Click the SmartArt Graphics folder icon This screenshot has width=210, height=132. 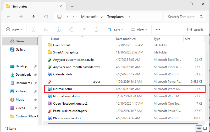[50, 52]
